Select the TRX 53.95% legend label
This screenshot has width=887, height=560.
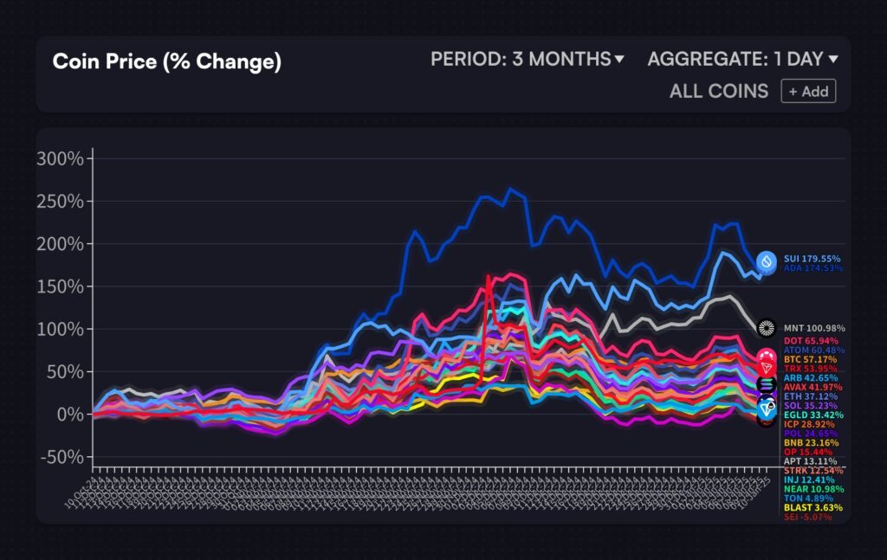[810, 369]
